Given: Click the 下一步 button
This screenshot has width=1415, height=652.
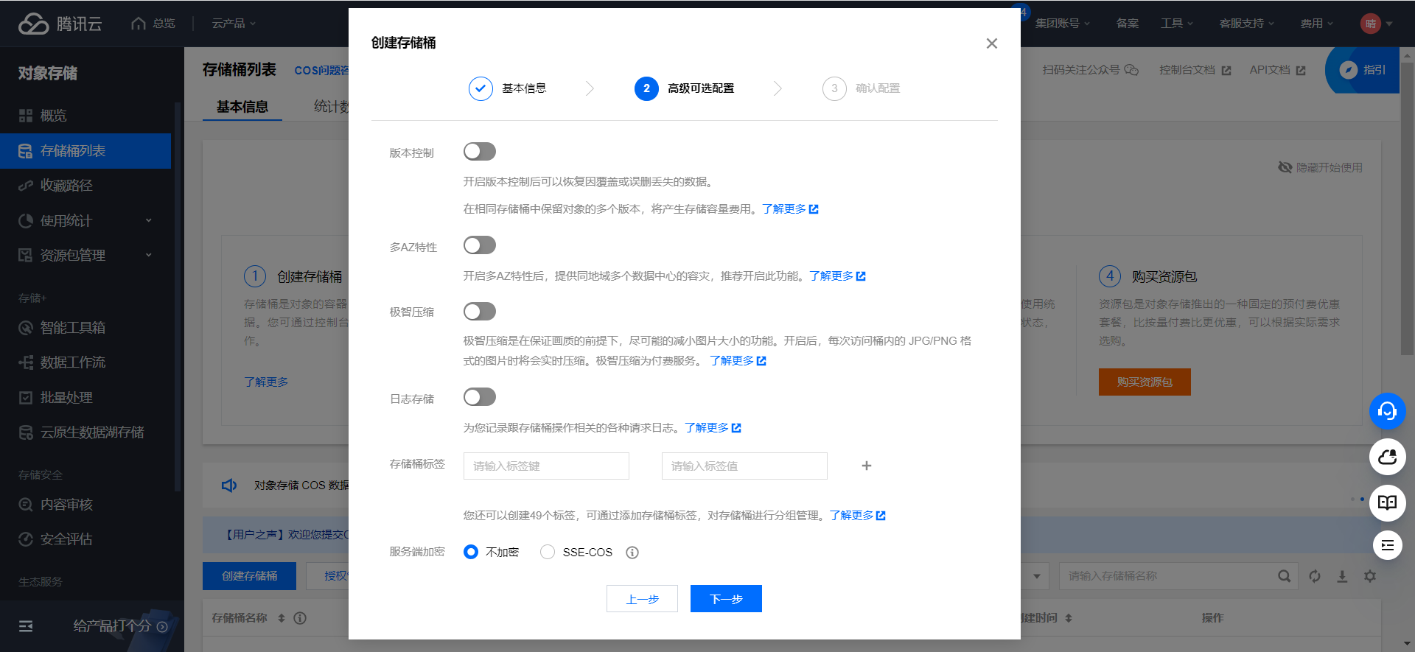Looking at the screenshot, I should [x=725, y=599].
